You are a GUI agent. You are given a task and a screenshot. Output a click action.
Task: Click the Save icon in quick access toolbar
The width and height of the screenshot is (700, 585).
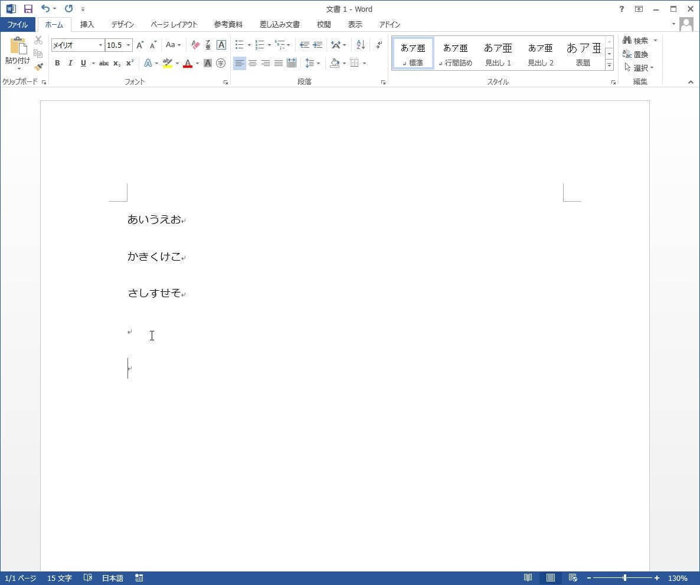28,9
